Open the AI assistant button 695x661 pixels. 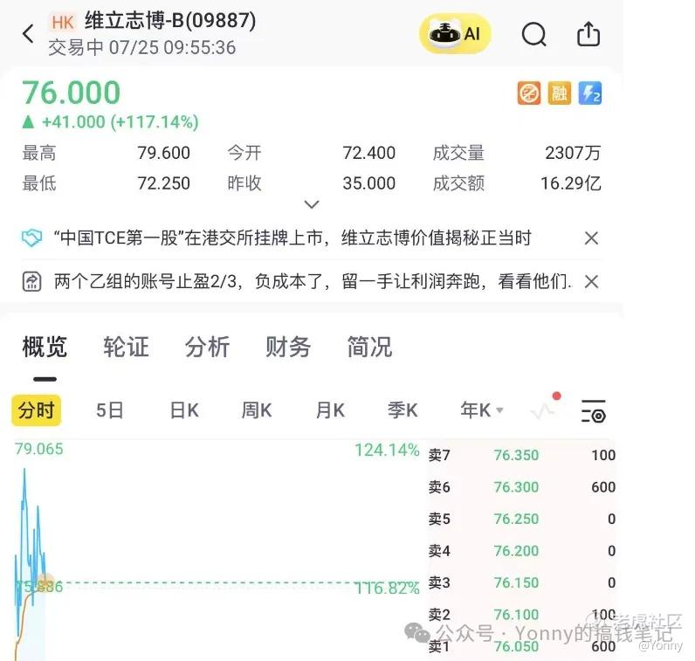[x=455, y=34]
